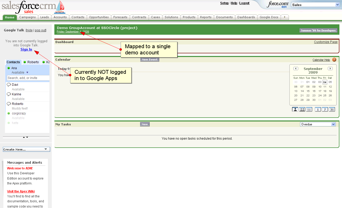Click Summer '09 for Developers button
This screenshot has width=342, height=208.
point(318,30)
